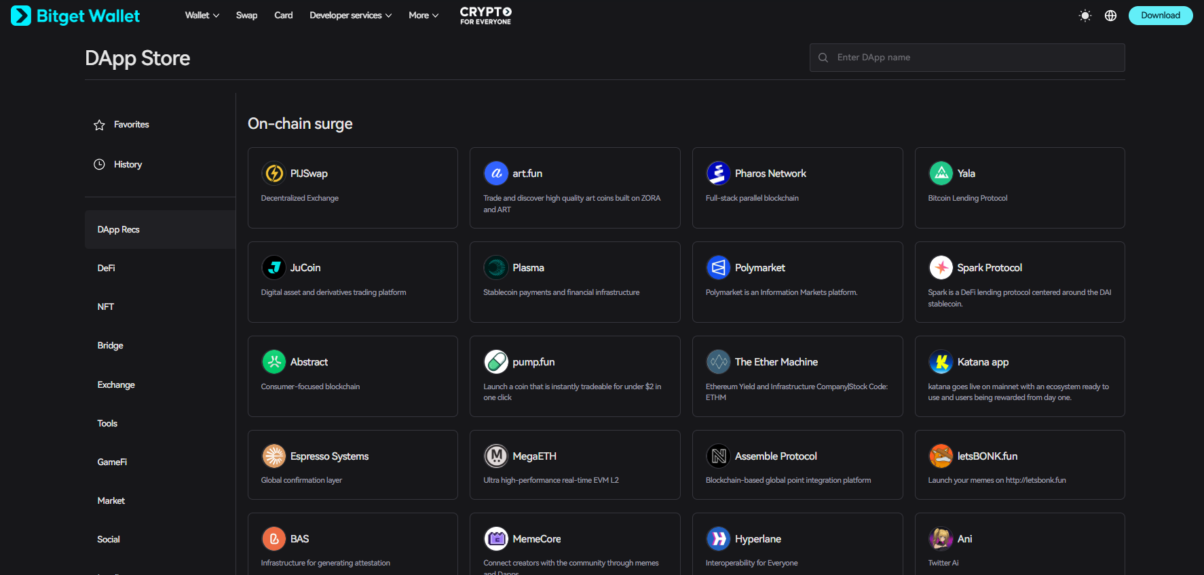Click the 'DApp Store' page heading

[137, 58]
